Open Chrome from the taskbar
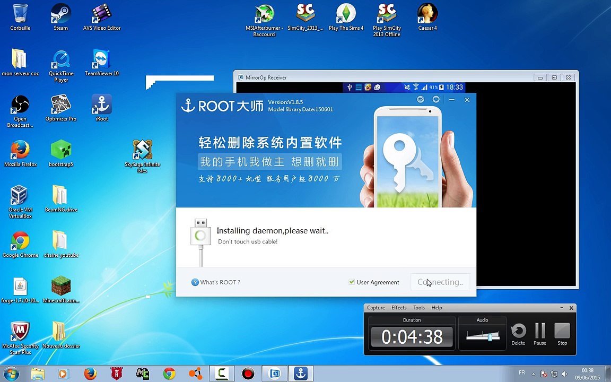The height and width of the screenshot is (382, 611). coord(169,374)
